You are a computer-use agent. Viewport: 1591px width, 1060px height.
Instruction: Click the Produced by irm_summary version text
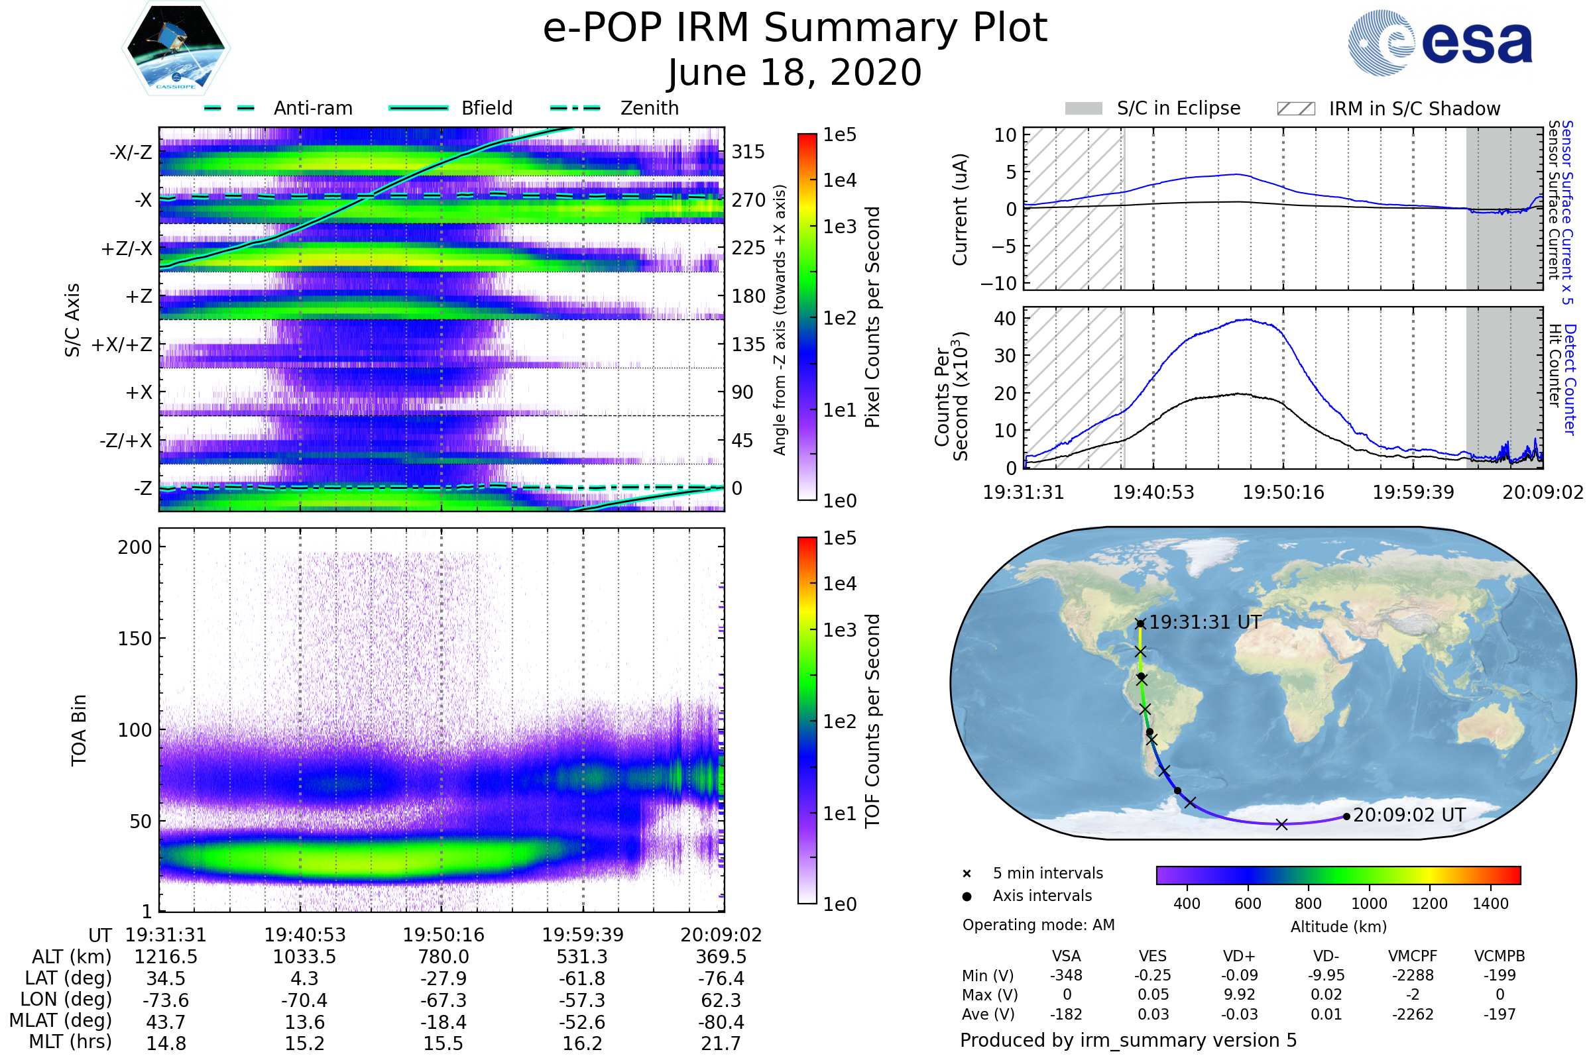click(x=1128, y=1040)
